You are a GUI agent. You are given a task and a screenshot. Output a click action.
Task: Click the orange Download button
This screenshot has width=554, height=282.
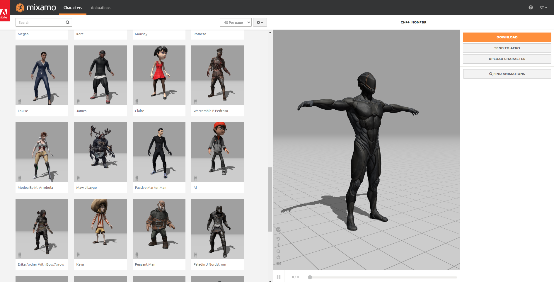pyautogui.click(x=507, y=37)
